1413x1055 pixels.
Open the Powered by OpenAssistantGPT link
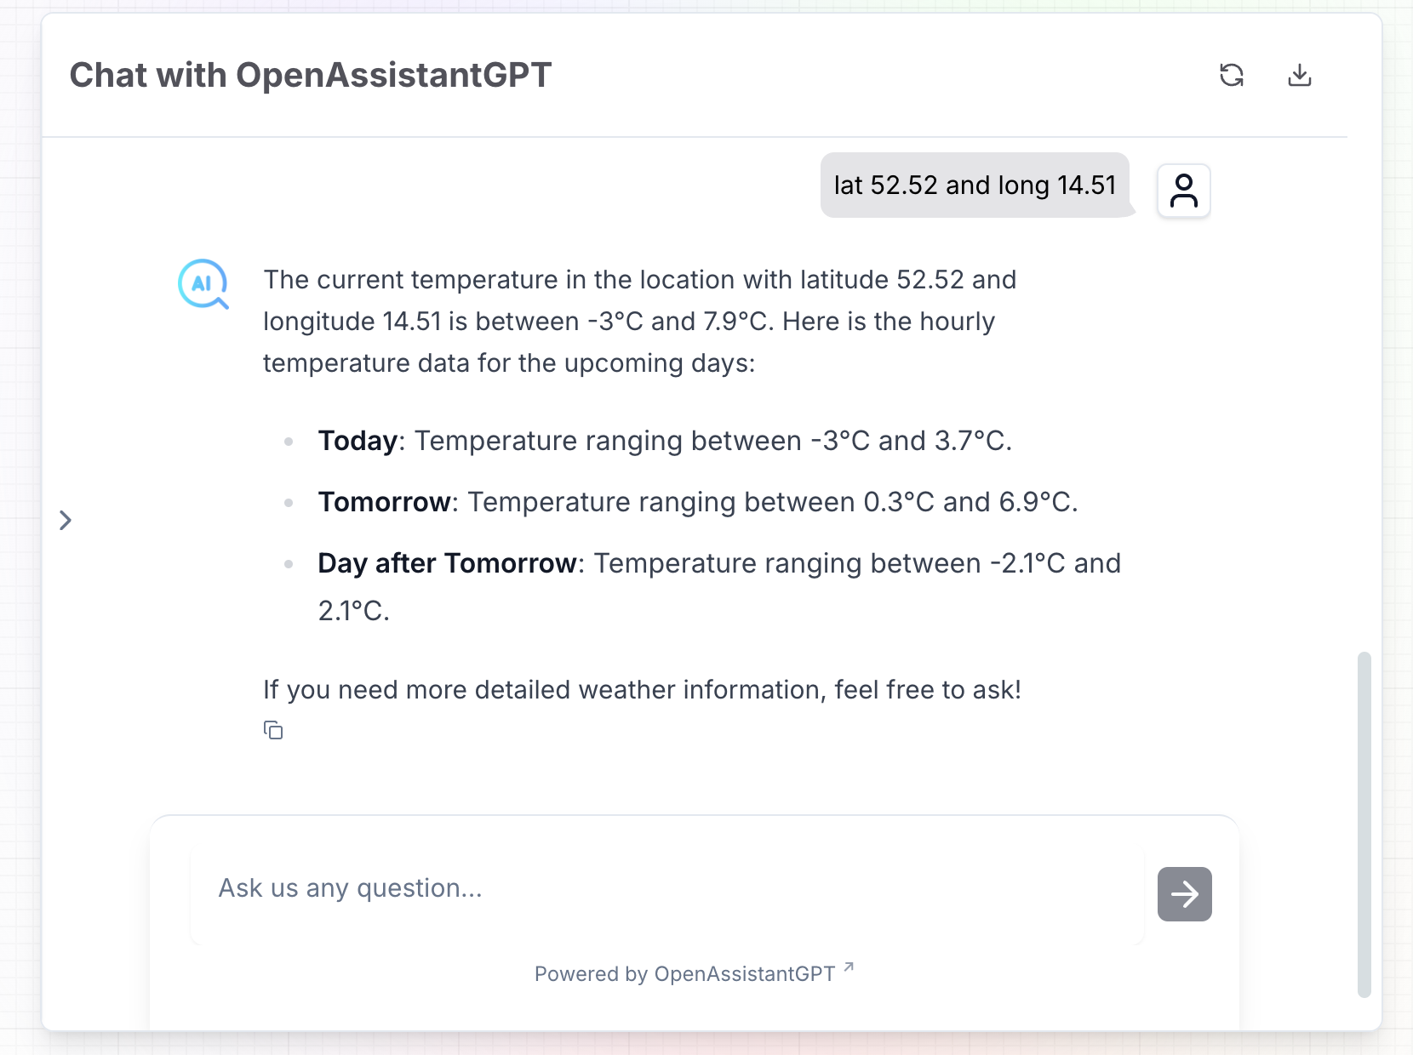[684, 974]
